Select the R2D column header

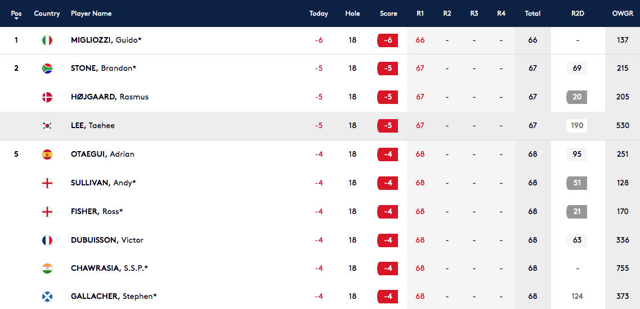[578, 13]
